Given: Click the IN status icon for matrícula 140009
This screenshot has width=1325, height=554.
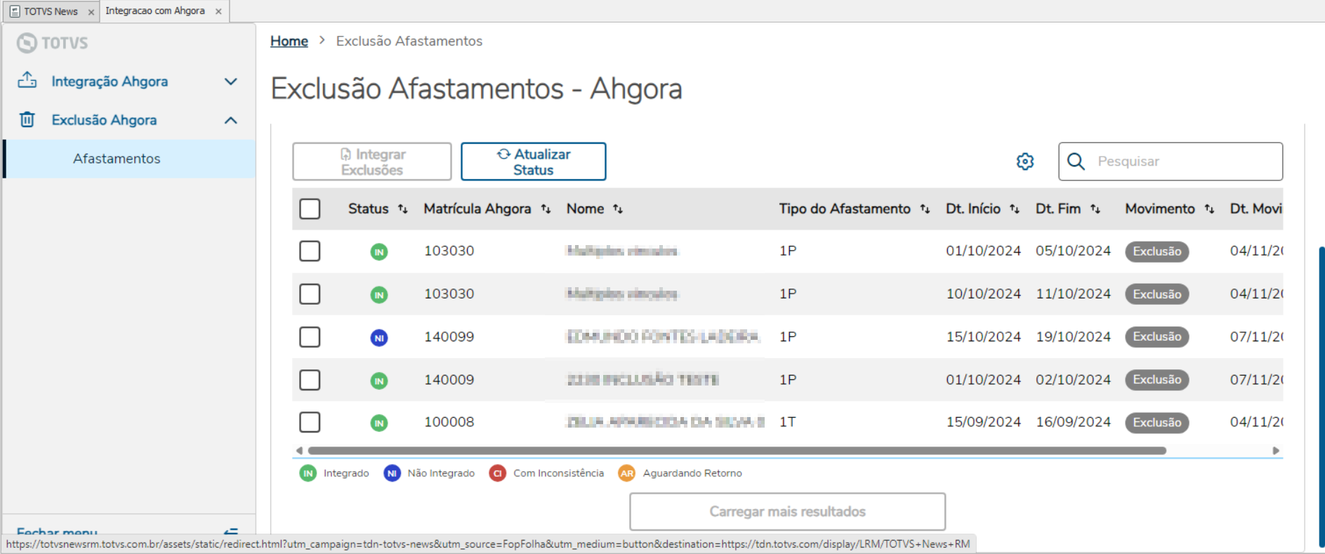Looking at the screenshot, I should (379, 381).
